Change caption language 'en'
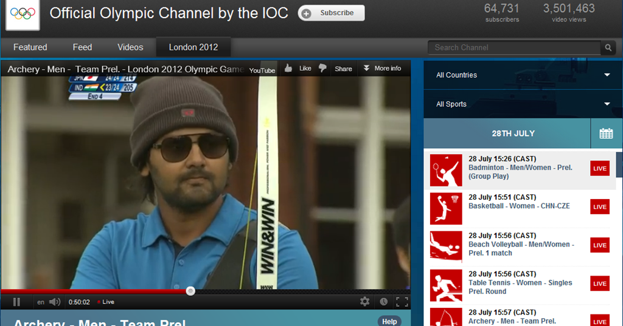 pos(41,302)
